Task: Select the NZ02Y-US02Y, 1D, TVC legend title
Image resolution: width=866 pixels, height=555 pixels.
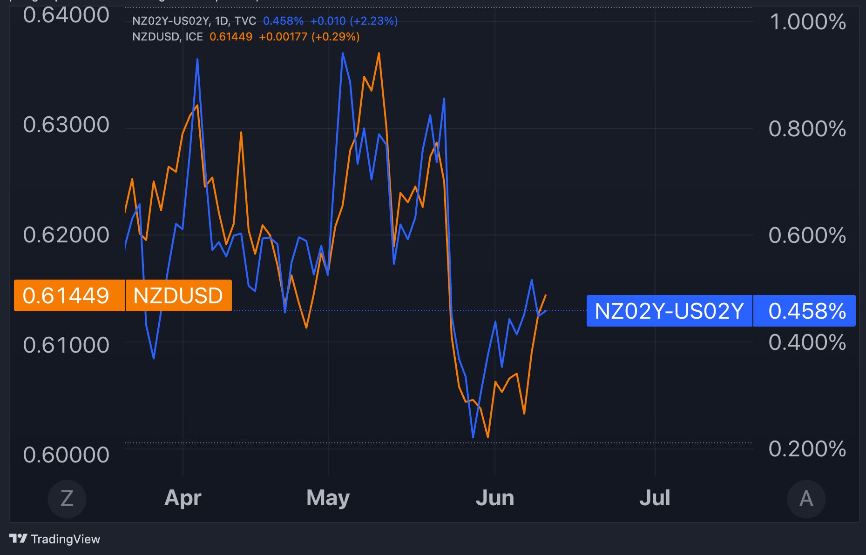Action: (x=194, y=21)
